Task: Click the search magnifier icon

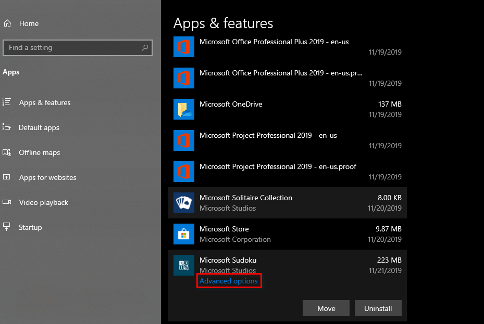Action: point(145,47)
